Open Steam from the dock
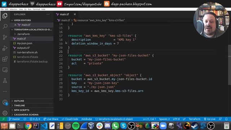The width and height of the screenshot is (231, 130). point(195,126)
